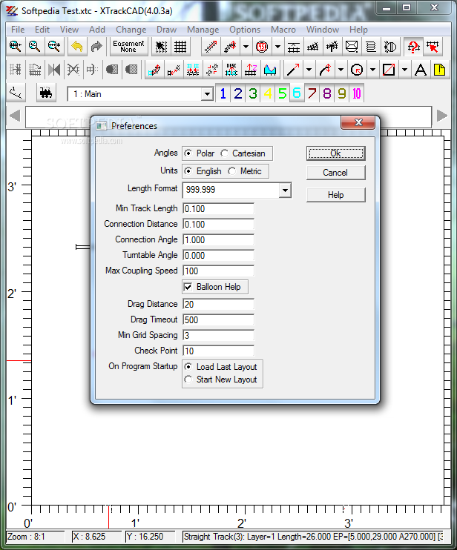
Task: Click the yellow Undo arrow
Action: (x=77, y=46)
